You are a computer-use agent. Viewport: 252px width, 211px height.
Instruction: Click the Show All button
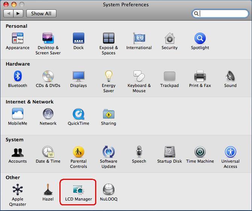(41, 13)
